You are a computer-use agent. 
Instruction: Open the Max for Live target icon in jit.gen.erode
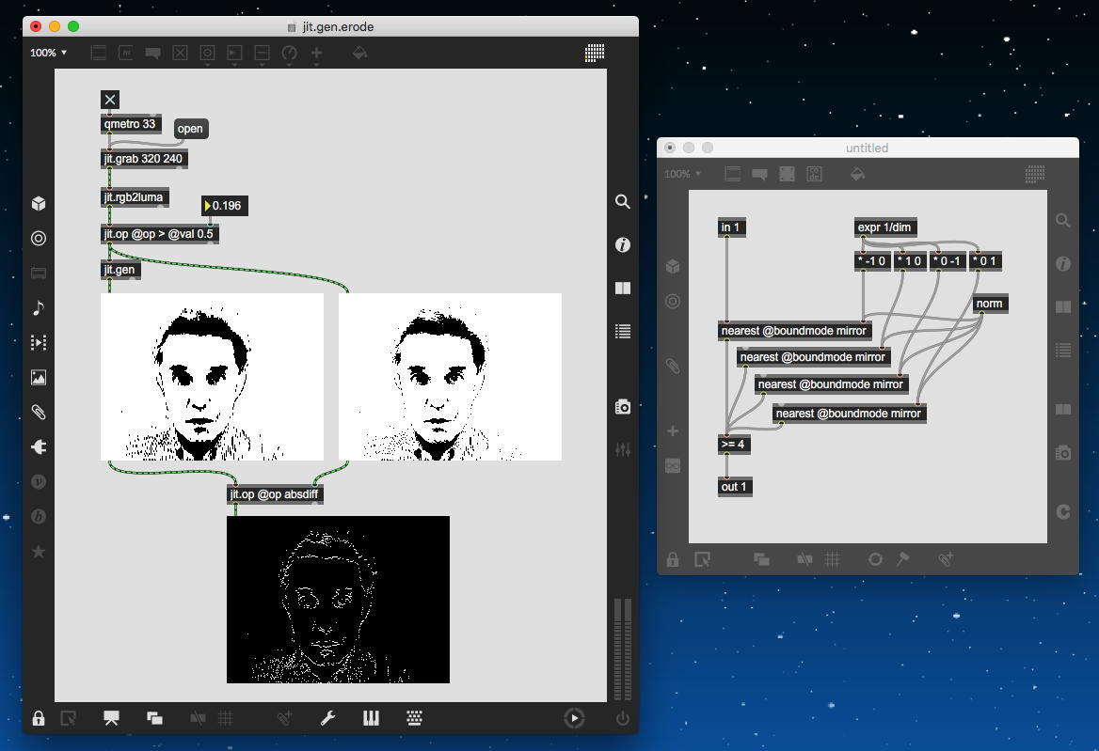39,238
